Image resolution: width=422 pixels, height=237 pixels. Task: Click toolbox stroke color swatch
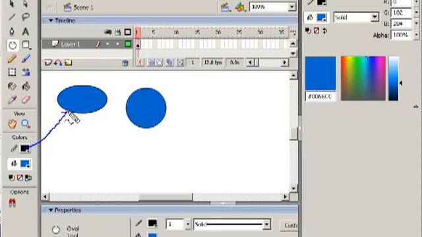click(25, 149)
